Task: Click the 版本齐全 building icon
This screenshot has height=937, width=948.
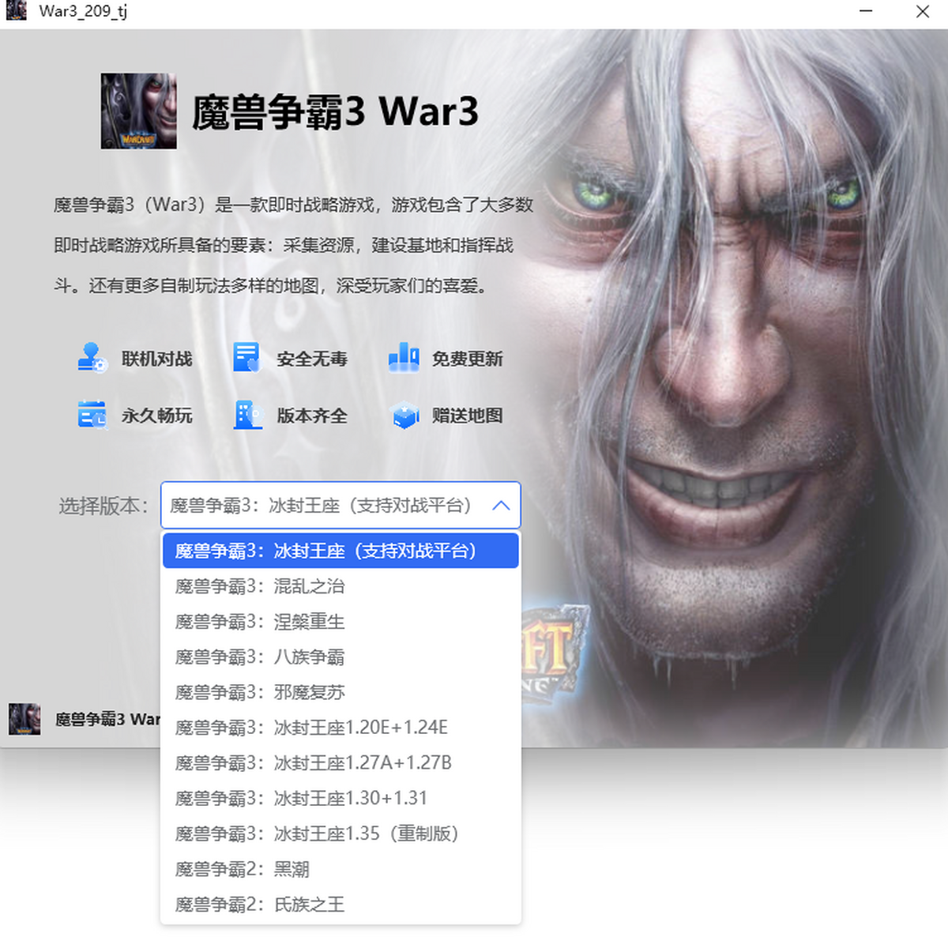Action: coord(247,415)
